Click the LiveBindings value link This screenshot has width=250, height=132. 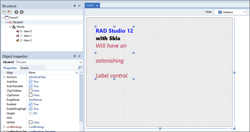(37, 127)
